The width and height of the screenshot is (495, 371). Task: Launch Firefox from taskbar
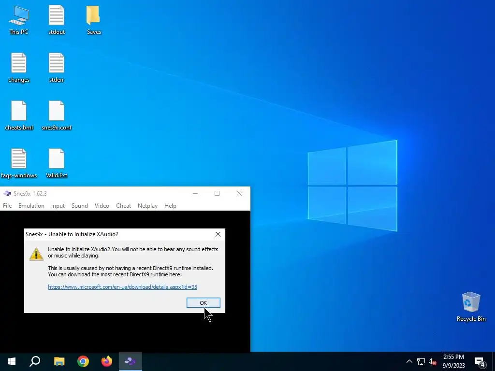tap(107, 361)
